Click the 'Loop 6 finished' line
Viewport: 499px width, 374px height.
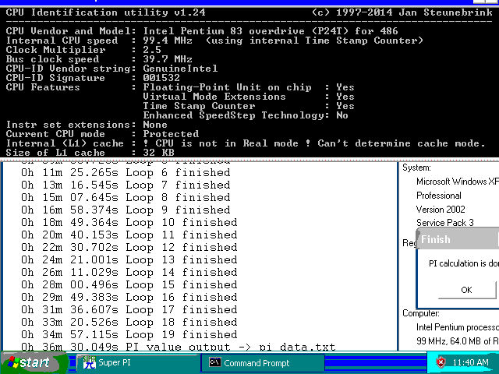coord(126,173)
